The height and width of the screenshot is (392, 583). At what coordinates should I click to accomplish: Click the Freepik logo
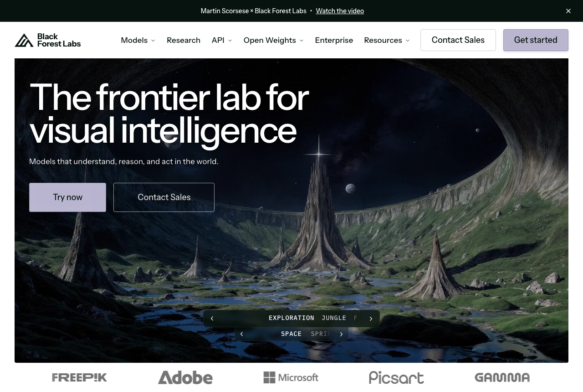(x=79, y=377)
